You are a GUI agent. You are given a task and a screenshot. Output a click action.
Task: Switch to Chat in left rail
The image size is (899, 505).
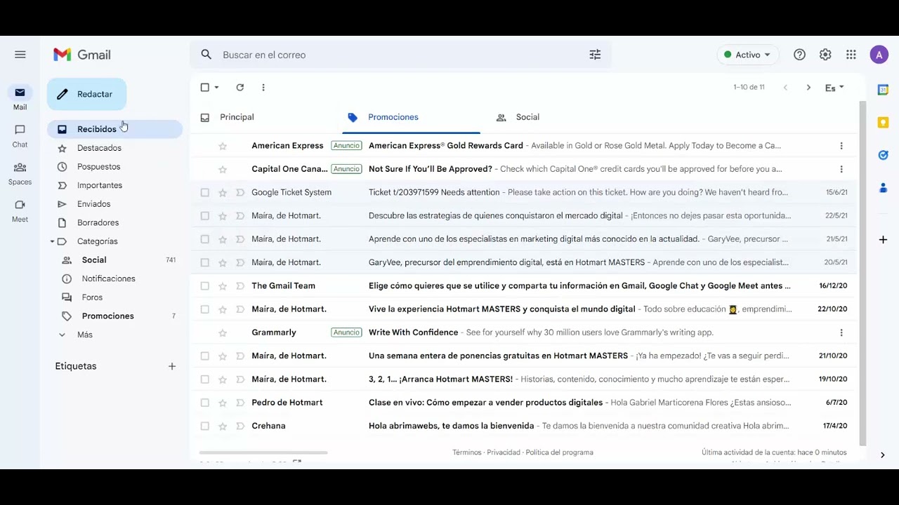coord(20,135)
